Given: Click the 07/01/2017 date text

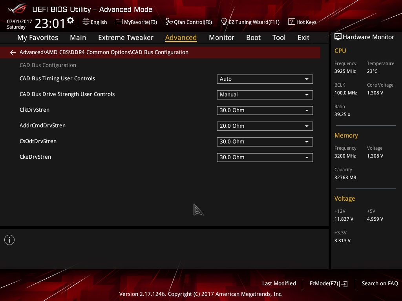Looking at the screenshot, I should 20,22.
